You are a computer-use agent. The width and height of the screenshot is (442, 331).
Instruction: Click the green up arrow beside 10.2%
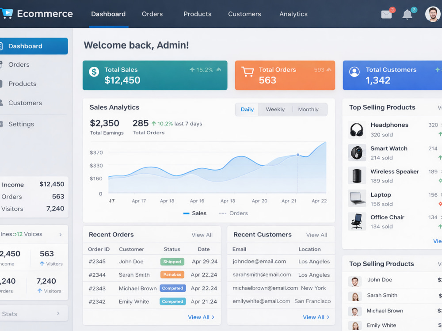pos(154,123)
